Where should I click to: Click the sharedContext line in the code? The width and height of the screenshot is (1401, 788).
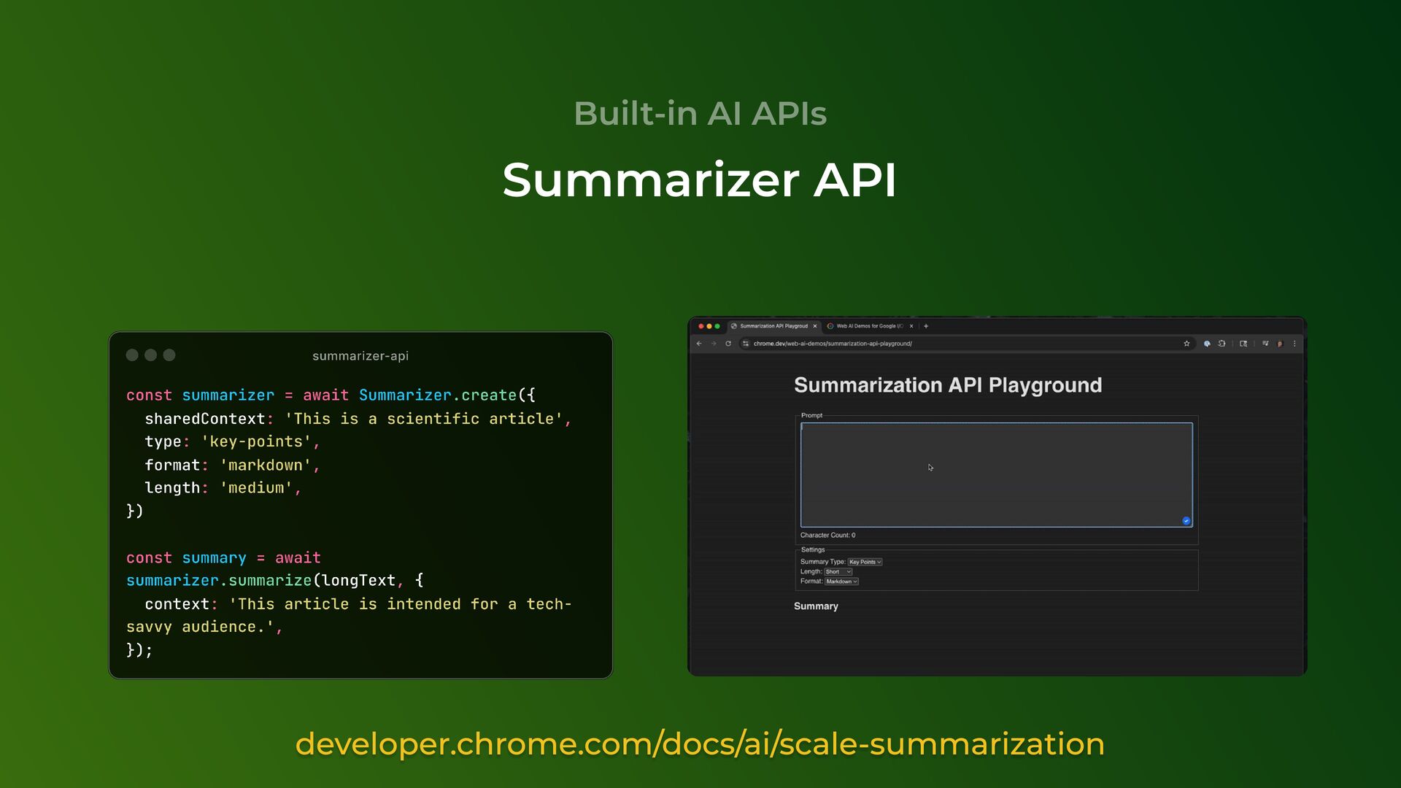tap(358, 419)
